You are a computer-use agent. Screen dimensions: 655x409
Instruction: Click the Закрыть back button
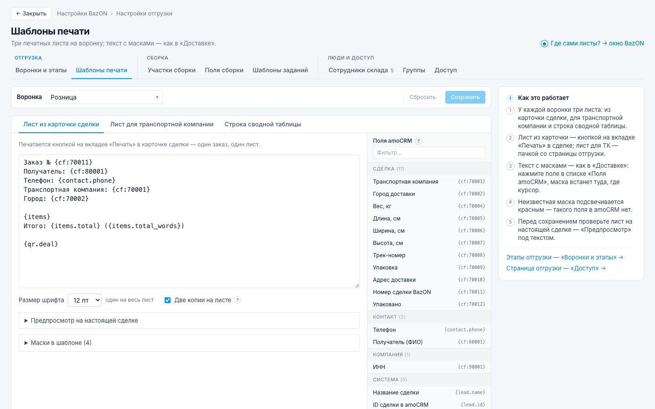click(x=31, y=14)
